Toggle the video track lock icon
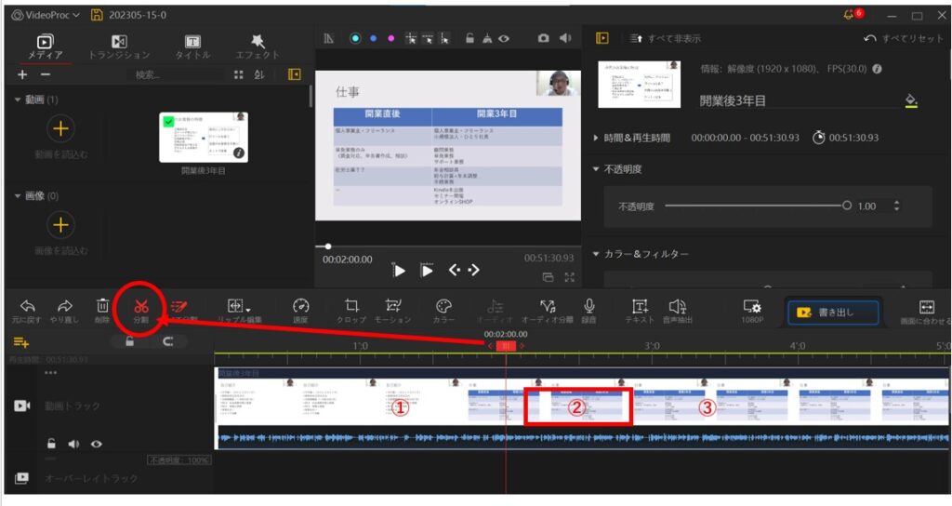The height and width of the screenshot is (506, 952). pos(52,444)
